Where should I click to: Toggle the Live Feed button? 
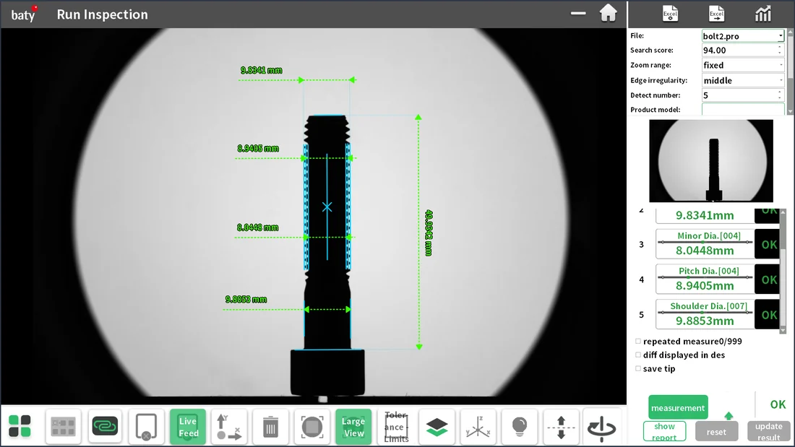[188, 426]
